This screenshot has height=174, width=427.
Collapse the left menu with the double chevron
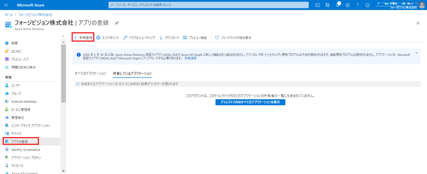pos(63,36)
